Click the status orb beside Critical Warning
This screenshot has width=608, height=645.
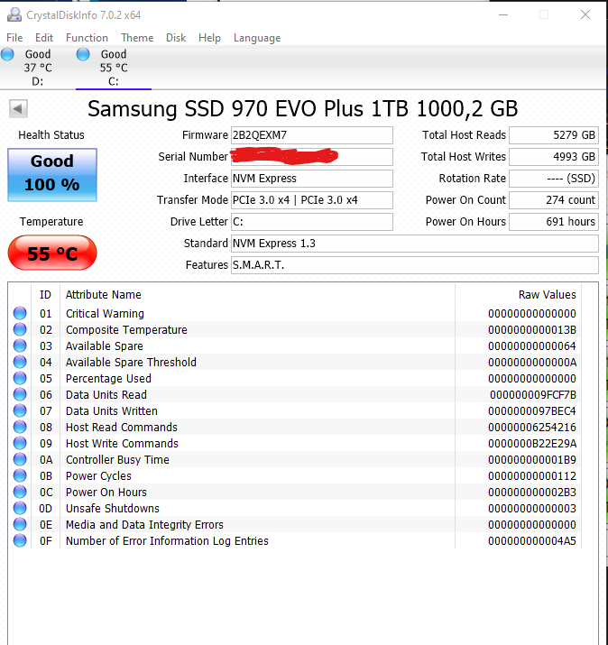pos(20,313)
